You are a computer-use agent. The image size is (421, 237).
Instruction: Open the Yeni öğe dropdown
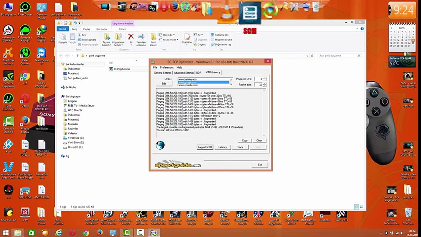click(167, 35)
